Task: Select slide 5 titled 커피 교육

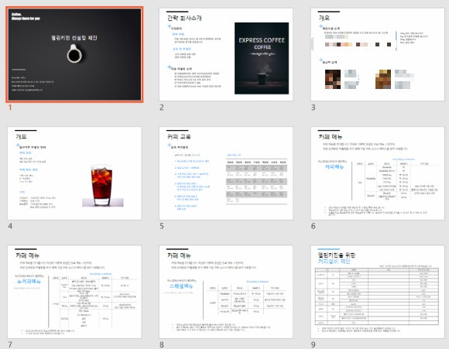Action: 226,173
